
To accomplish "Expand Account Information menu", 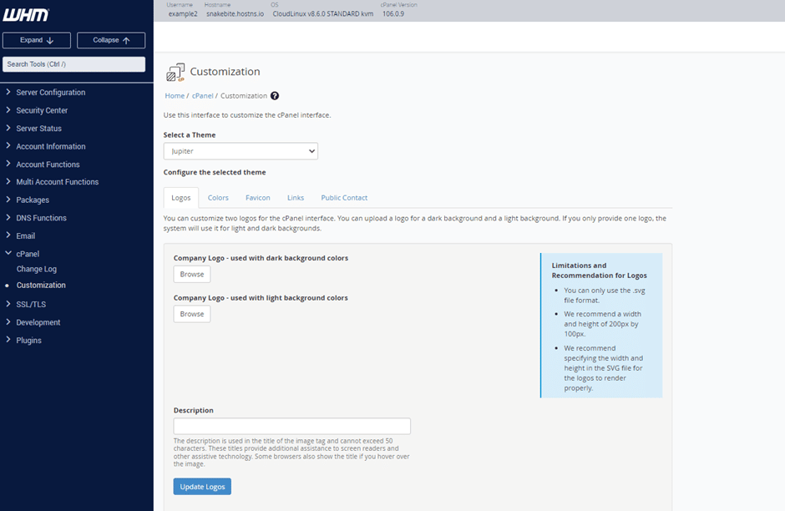I will (x=51, y=146).
